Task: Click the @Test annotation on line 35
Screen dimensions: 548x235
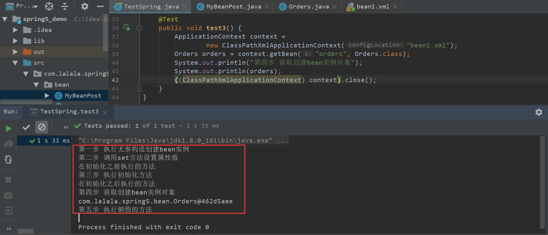Action: pos(168,19)
